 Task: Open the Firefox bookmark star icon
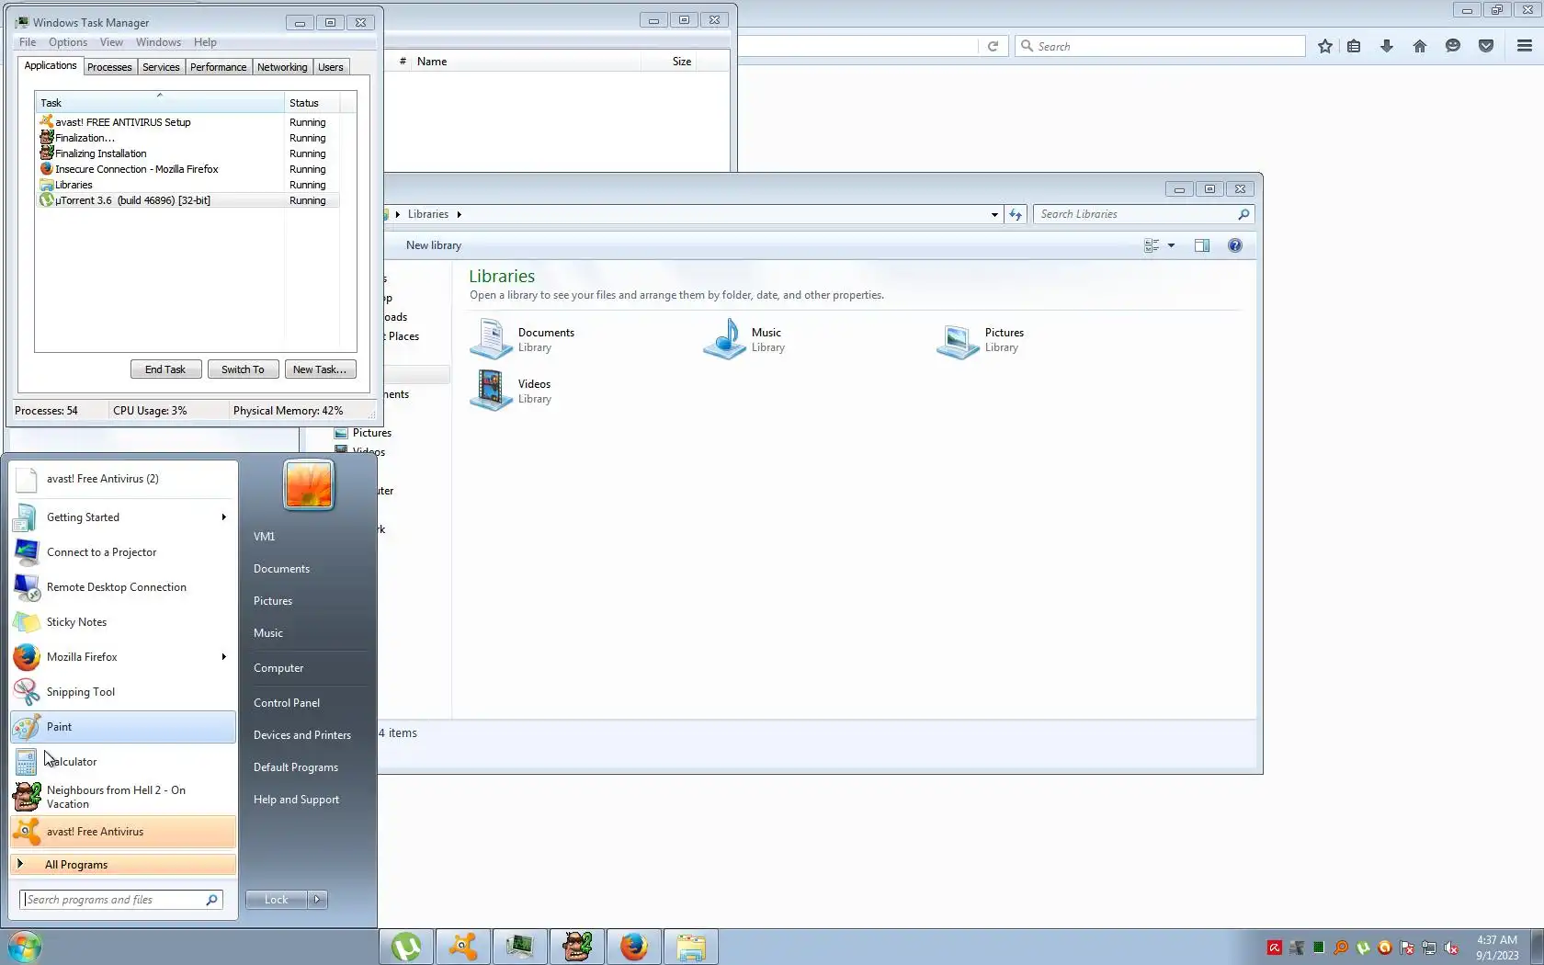(x=1324, y=46)
